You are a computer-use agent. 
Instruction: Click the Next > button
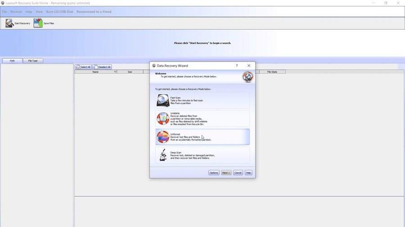click(x=226, y=173)
